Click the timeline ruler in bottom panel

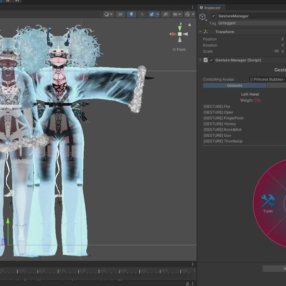tap(98, 271)
